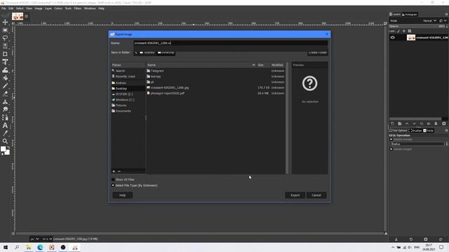Click new layer icon in Layers panel
This screenshot has height=252, width=449.
click(392, 123)
